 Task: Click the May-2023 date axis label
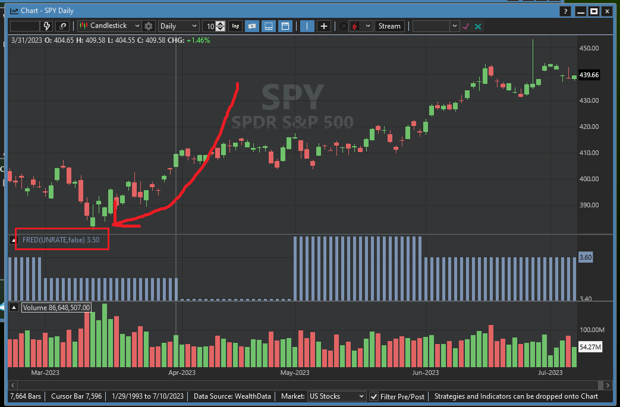295,373
